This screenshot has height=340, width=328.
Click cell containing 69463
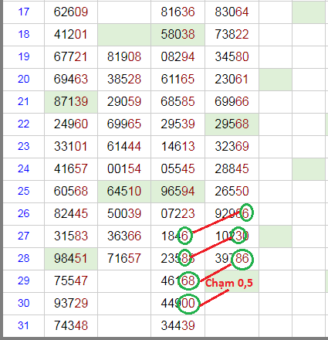tap(71, 79)
